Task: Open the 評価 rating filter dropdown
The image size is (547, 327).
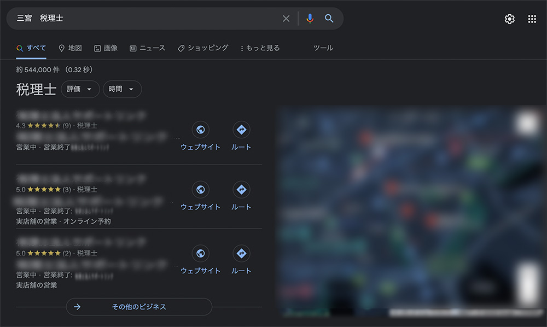Action: [80, 89]
